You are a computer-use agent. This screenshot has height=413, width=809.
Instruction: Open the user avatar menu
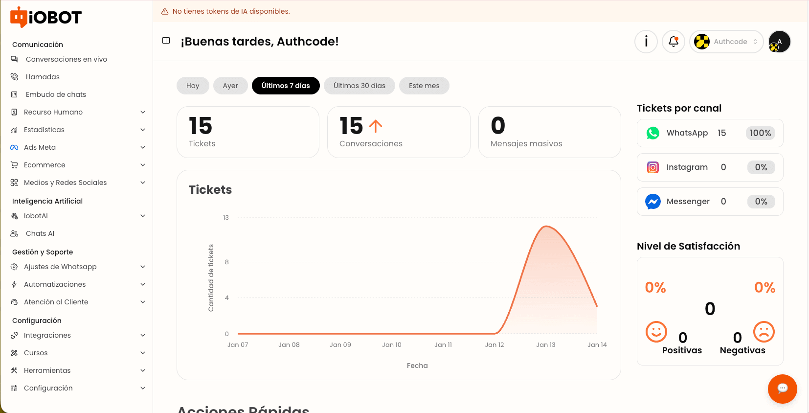tap(779, 42)
